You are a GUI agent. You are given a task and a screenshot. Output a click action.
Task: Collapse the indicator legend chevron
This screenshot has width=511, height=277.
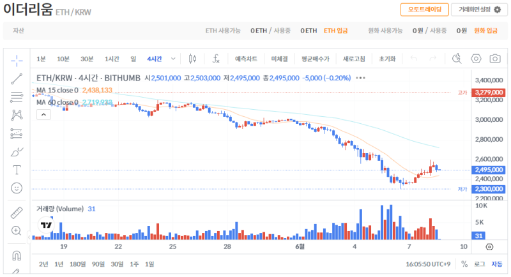coord(43,115)
